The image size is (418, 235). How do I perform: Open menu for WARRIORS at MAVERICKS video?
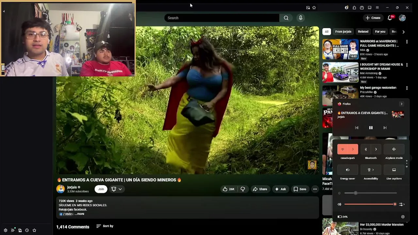[407, 42]
